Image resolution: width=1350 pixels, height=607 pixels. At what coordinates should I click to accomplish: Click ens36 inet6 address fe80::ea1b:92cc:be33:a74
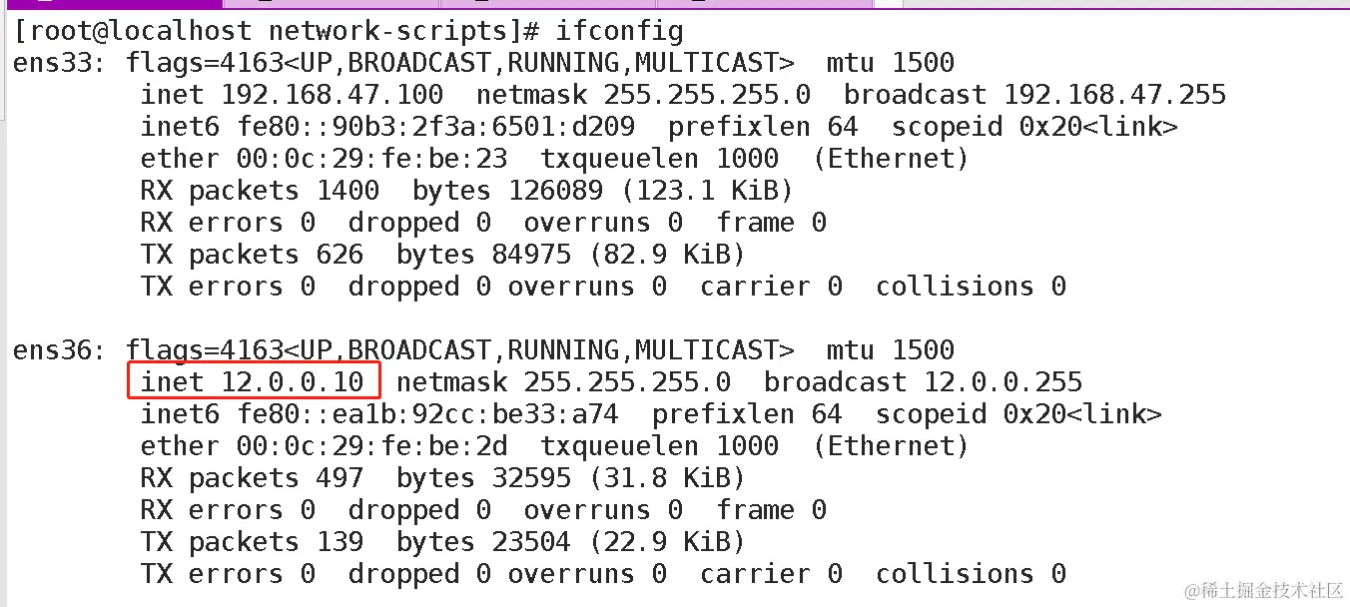(x=428, y=414)
